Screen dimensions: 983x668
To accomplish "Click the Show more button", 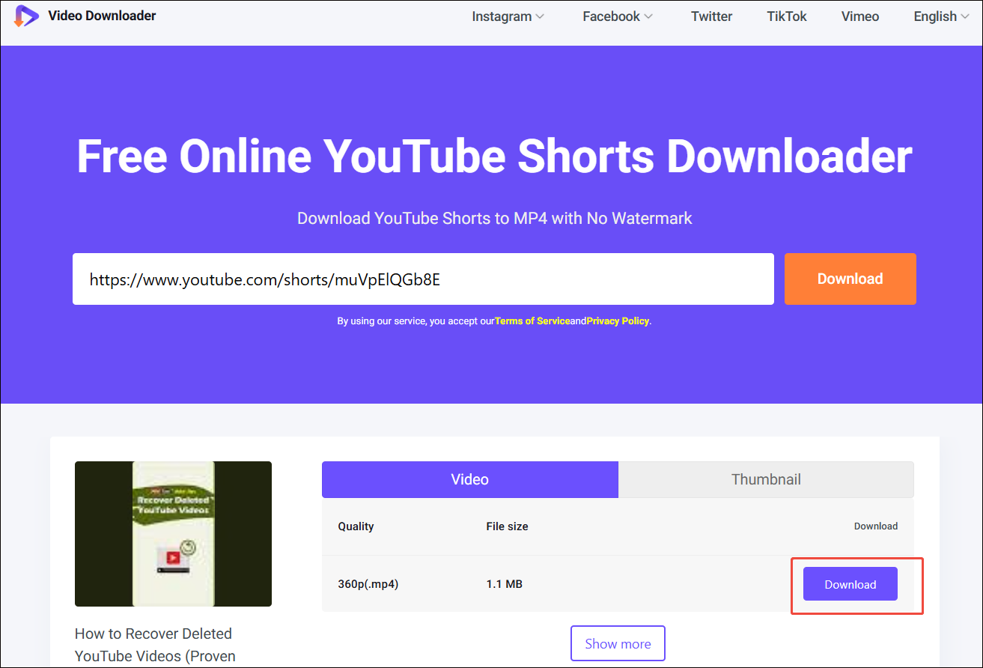I will (618, 643).
